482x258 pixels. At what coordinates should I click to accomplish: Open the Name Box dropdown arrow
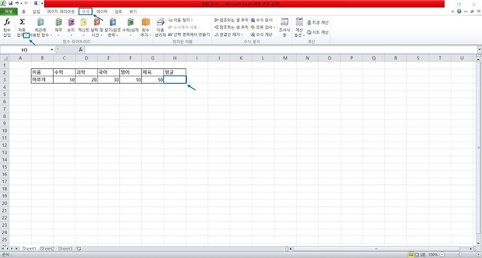[x=52, y=50]
